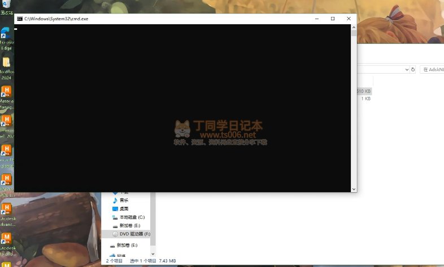Click the yellow folder icon on desktop
This screenshot has height=267, width=444.
point(6,62)
